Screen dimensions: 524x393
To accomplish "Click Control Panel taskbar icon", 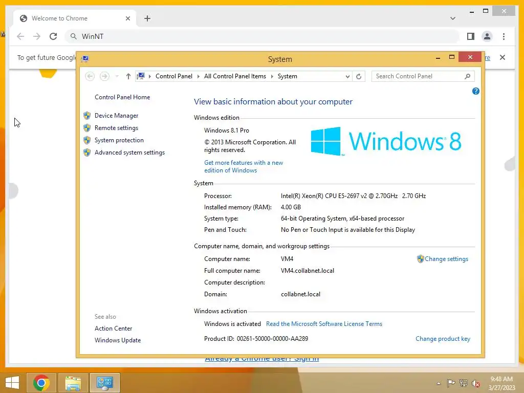I will [105, 383].
